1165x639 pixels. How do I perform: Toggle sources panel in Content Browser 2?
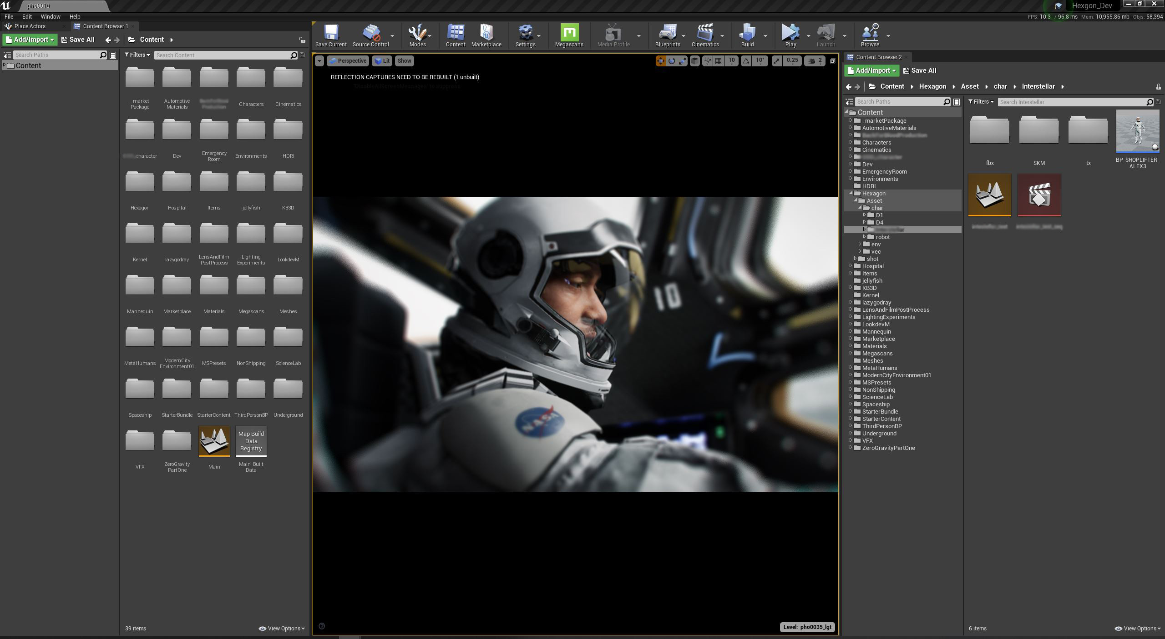(849, 102)
